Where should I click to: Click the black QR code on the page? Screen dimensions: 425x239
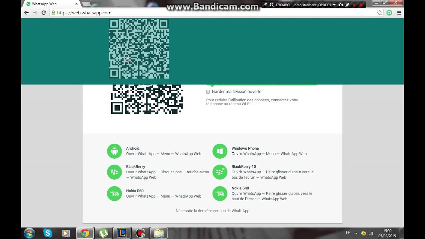click(147, 99)
